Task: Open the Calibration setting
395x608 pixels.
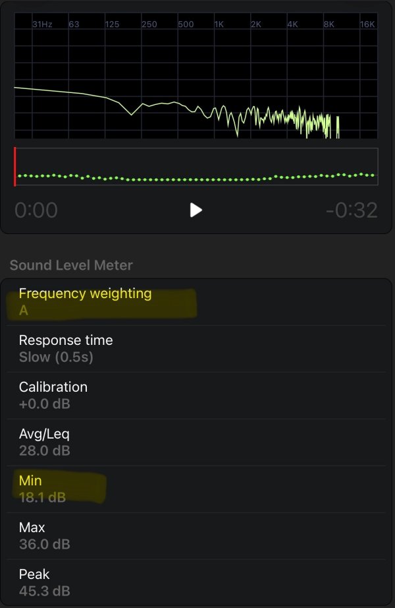Action: point(196,395)
